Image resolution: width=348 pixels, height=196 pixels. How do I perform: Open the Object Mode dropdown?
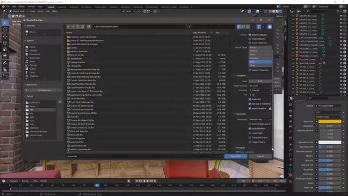[18, 11]
